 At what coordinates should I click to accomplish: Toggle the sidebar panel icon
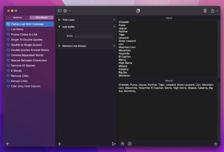point(59,11)
